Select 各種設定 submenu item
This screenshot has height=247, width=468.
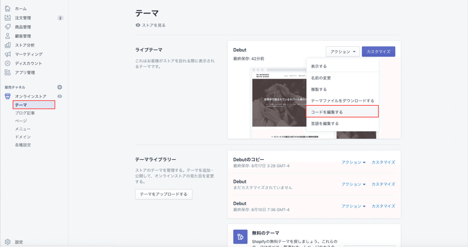point(23,145)
